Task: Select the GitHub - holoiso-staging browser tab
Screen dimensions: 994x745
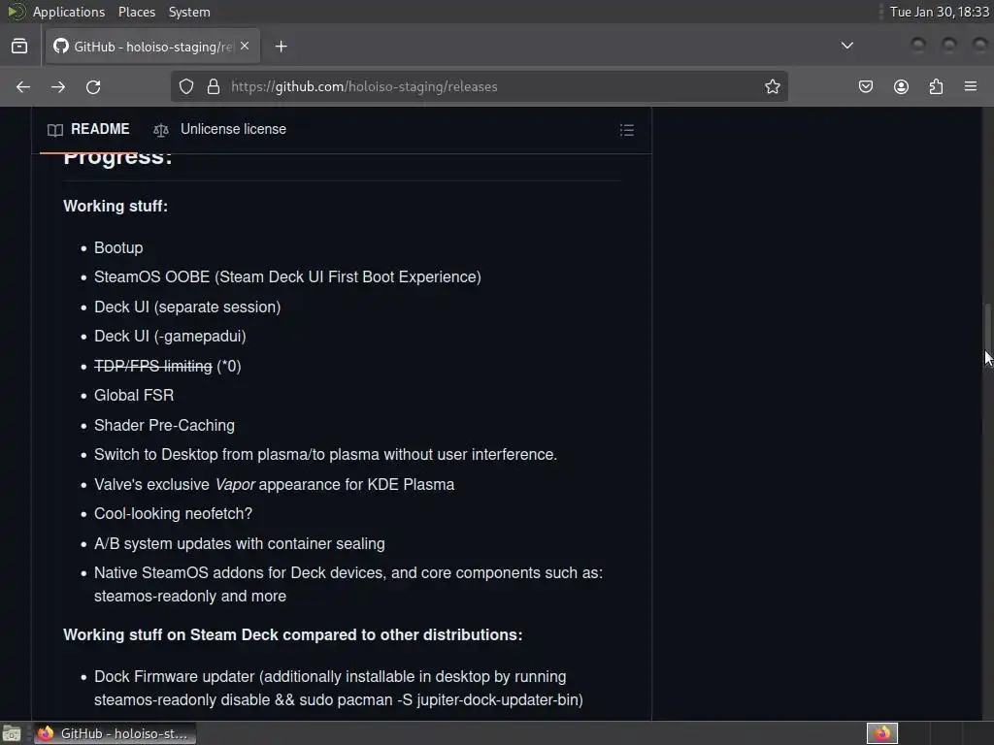Action: tap(152, 47)
